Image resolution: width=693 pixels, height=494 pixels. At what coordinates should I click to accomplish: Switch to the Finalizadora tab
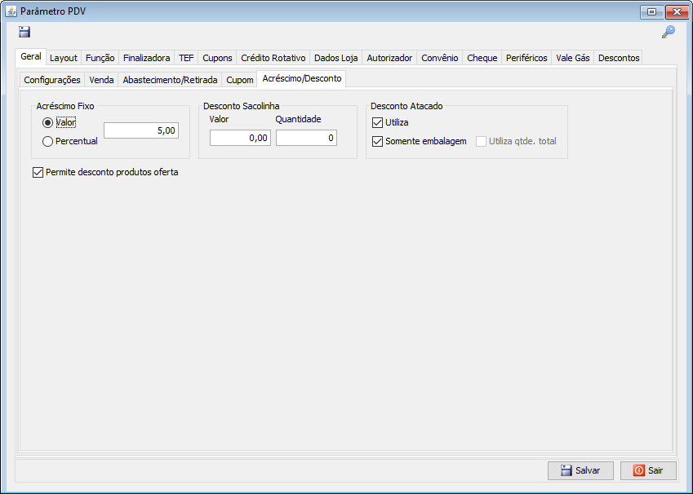coord(146,58)
